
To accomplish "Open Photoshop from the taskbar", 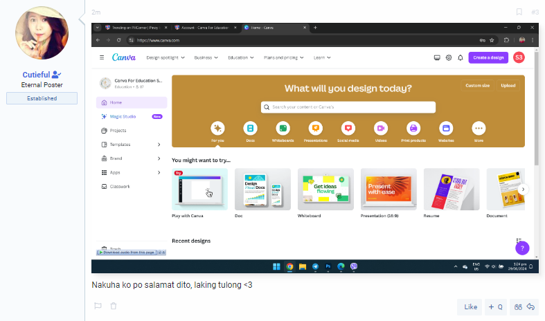I will [x=328, y=266].
